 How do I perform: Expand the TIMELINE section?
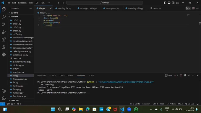pos(21,100)
